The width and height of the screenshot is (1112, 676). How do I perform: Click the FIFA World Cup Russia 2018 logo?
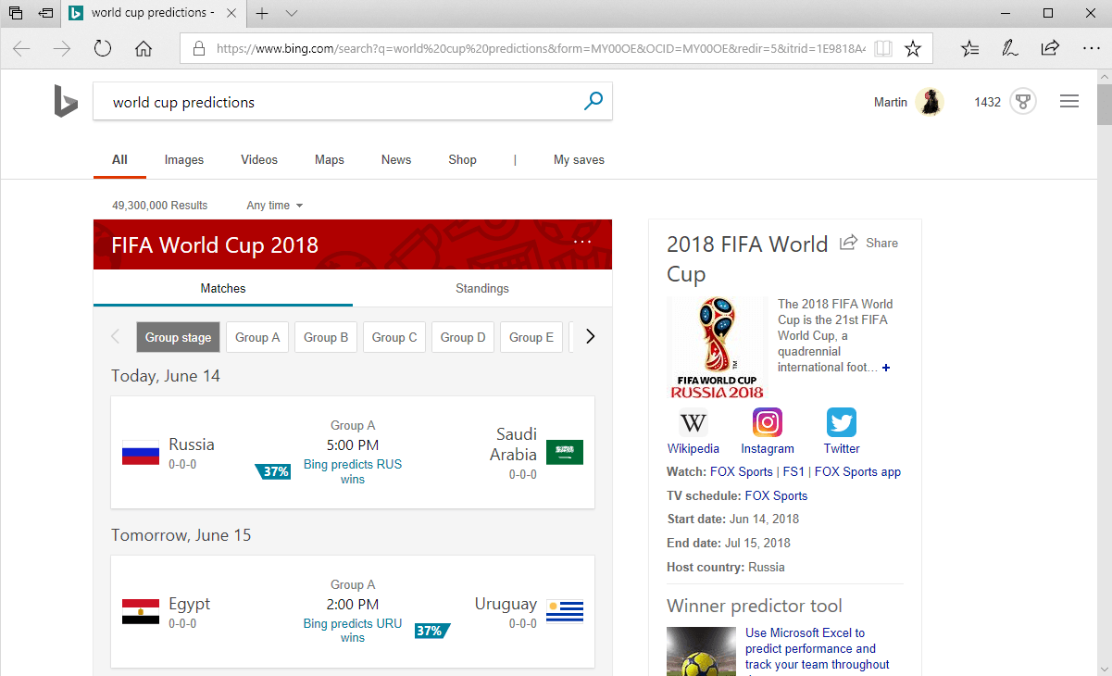[717, 347]
